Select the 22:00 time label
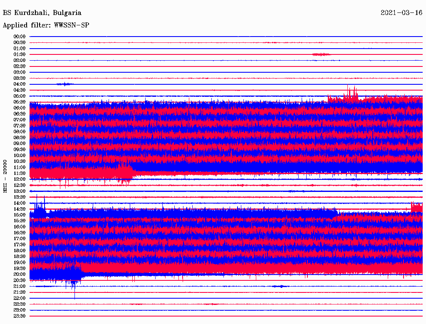Viewport: 426px width, 324px height. (x=20, y=298)
